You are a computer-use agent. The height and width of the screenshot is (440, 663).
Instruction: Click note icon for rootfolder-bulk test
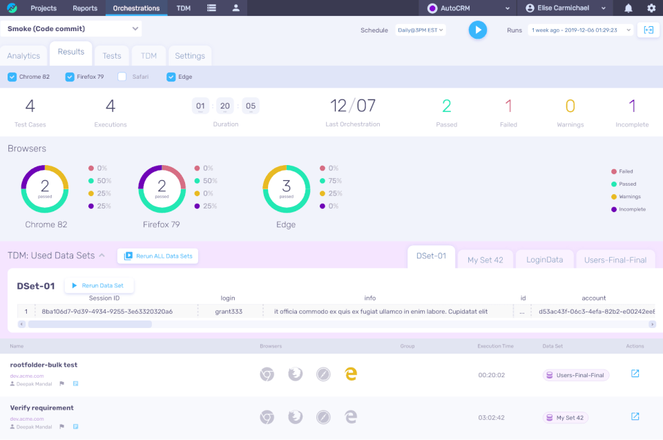pos(76,384)
